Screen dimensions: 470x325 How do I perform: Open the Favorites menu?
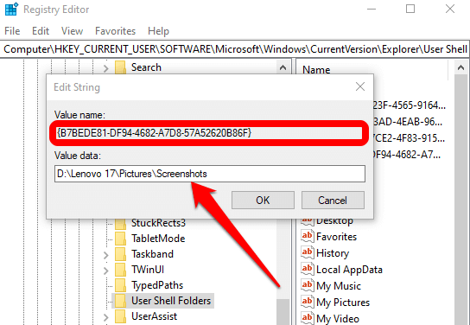116,31
